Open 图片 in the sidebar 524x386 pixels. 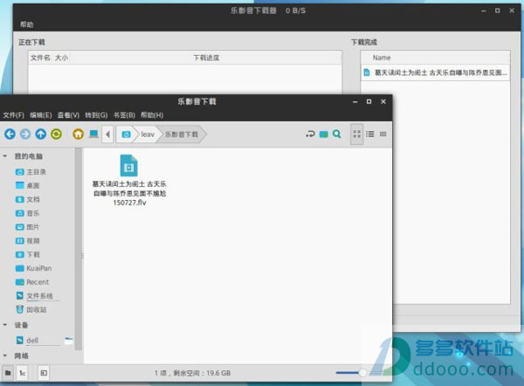pos(28,227)
